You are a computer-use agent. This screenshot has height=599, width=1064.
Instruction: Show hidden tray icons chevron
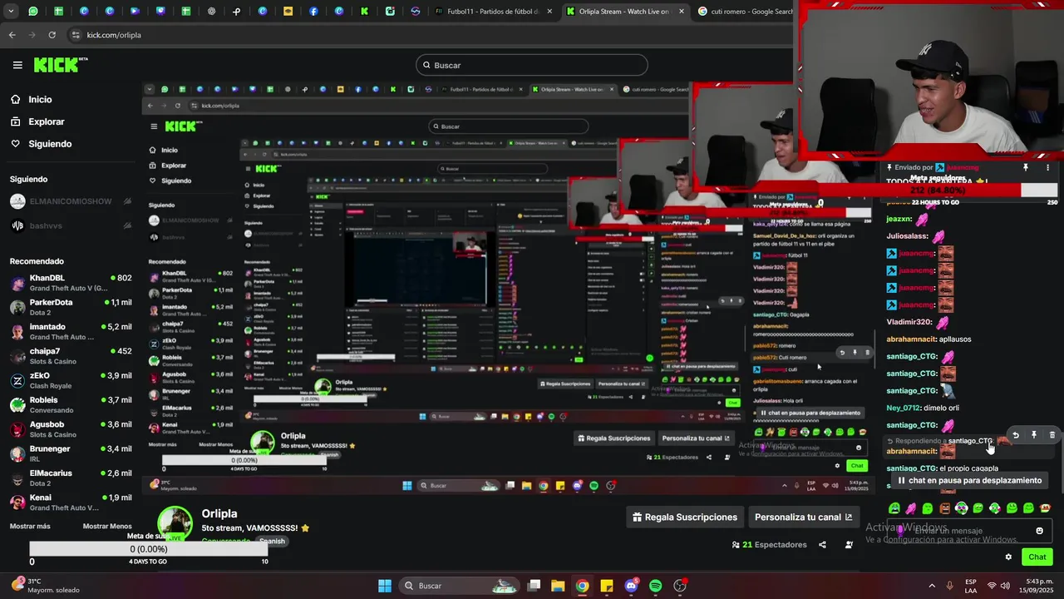point(932,586)
